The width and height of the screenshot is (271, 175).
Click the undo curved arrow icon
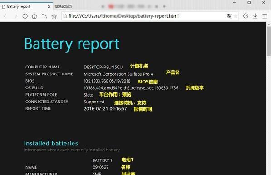click(x=44, y=16)
